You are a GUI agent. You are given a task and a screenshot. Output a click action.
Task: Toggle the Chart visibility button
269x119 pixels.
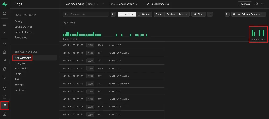[x=199, y=14]
